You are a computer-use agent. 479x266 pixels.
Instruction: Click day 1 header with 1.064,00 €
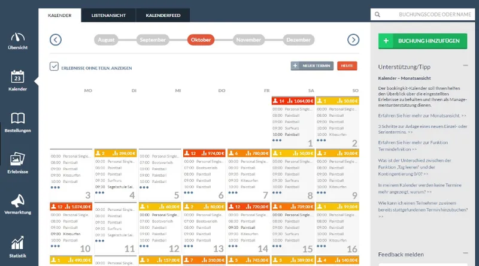[293, 101]
